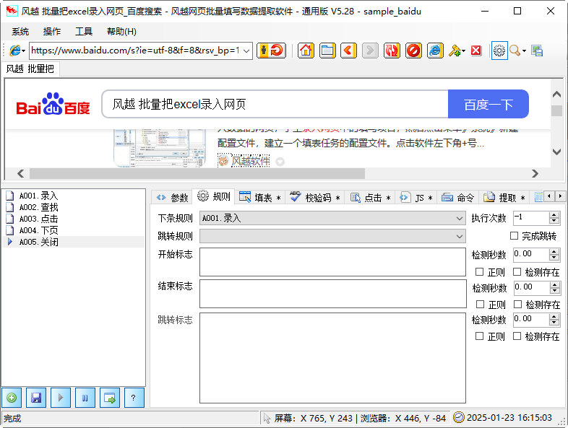Viewport: 568px width, 428px height.
Task: Click the new window toolbar icon
Action: pyautogui.click(x=327, y=51)
